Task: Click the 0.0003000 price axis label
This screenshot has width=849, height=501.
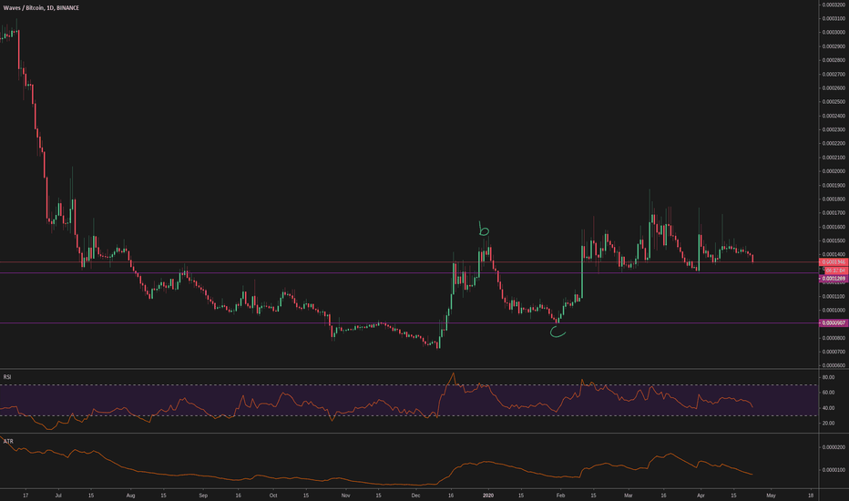Action: pos(834,33)
